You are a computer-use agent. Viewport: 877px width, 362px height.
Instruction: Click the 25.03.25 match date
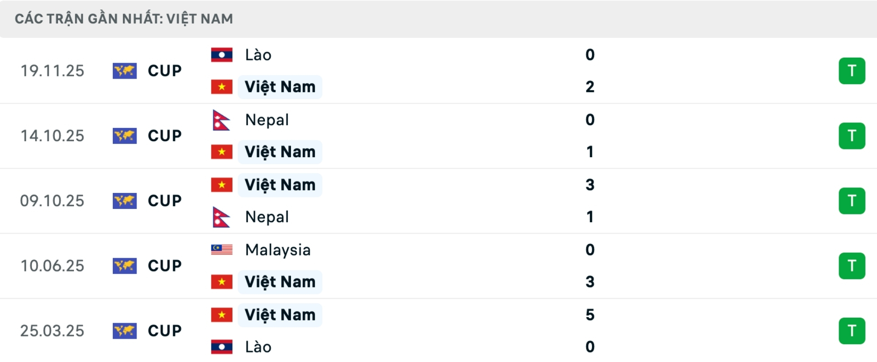52,330
